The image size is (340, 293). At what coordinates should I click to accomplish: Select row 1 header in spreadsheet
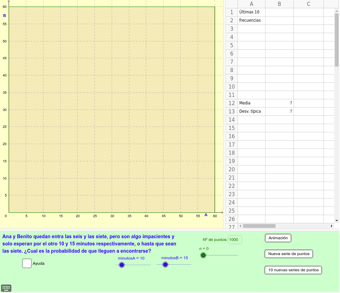click(232, 12)
